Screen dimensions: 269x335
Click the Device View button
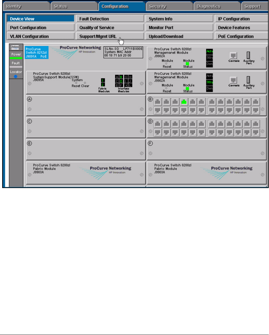(40, 19)
